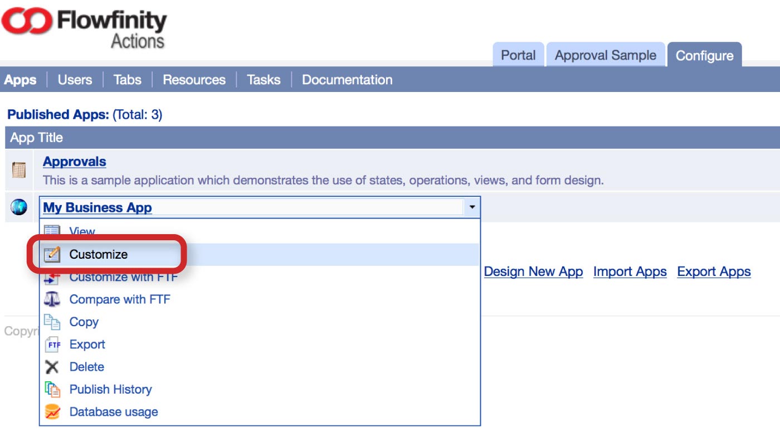Image resolution: width=780 pixels, height=446 pixels.
Task: Click the Database usage icon
Action: point(52,412)
